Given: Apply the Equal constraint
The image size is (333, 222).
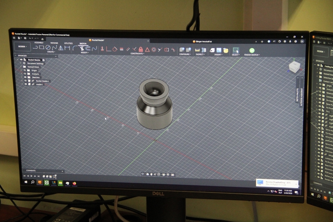Looking at the screenshot, I should 121,49.
